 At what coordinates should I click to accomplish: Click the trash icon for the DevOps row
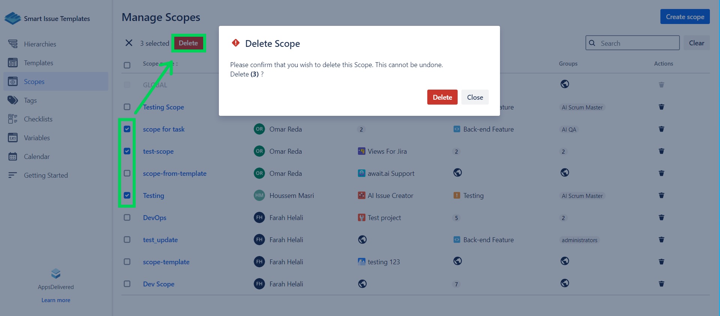coord(661,217)
